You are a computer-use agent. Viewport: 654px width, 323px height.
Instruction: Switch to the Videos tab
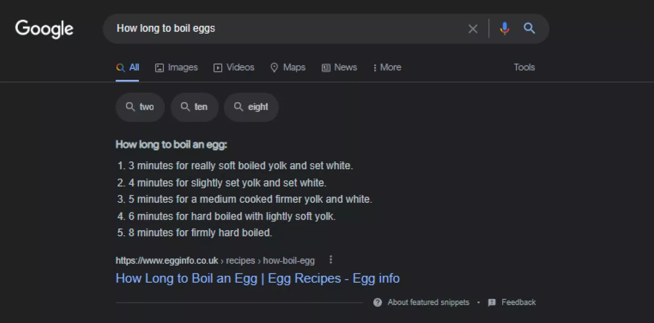[x=234, y=67]
